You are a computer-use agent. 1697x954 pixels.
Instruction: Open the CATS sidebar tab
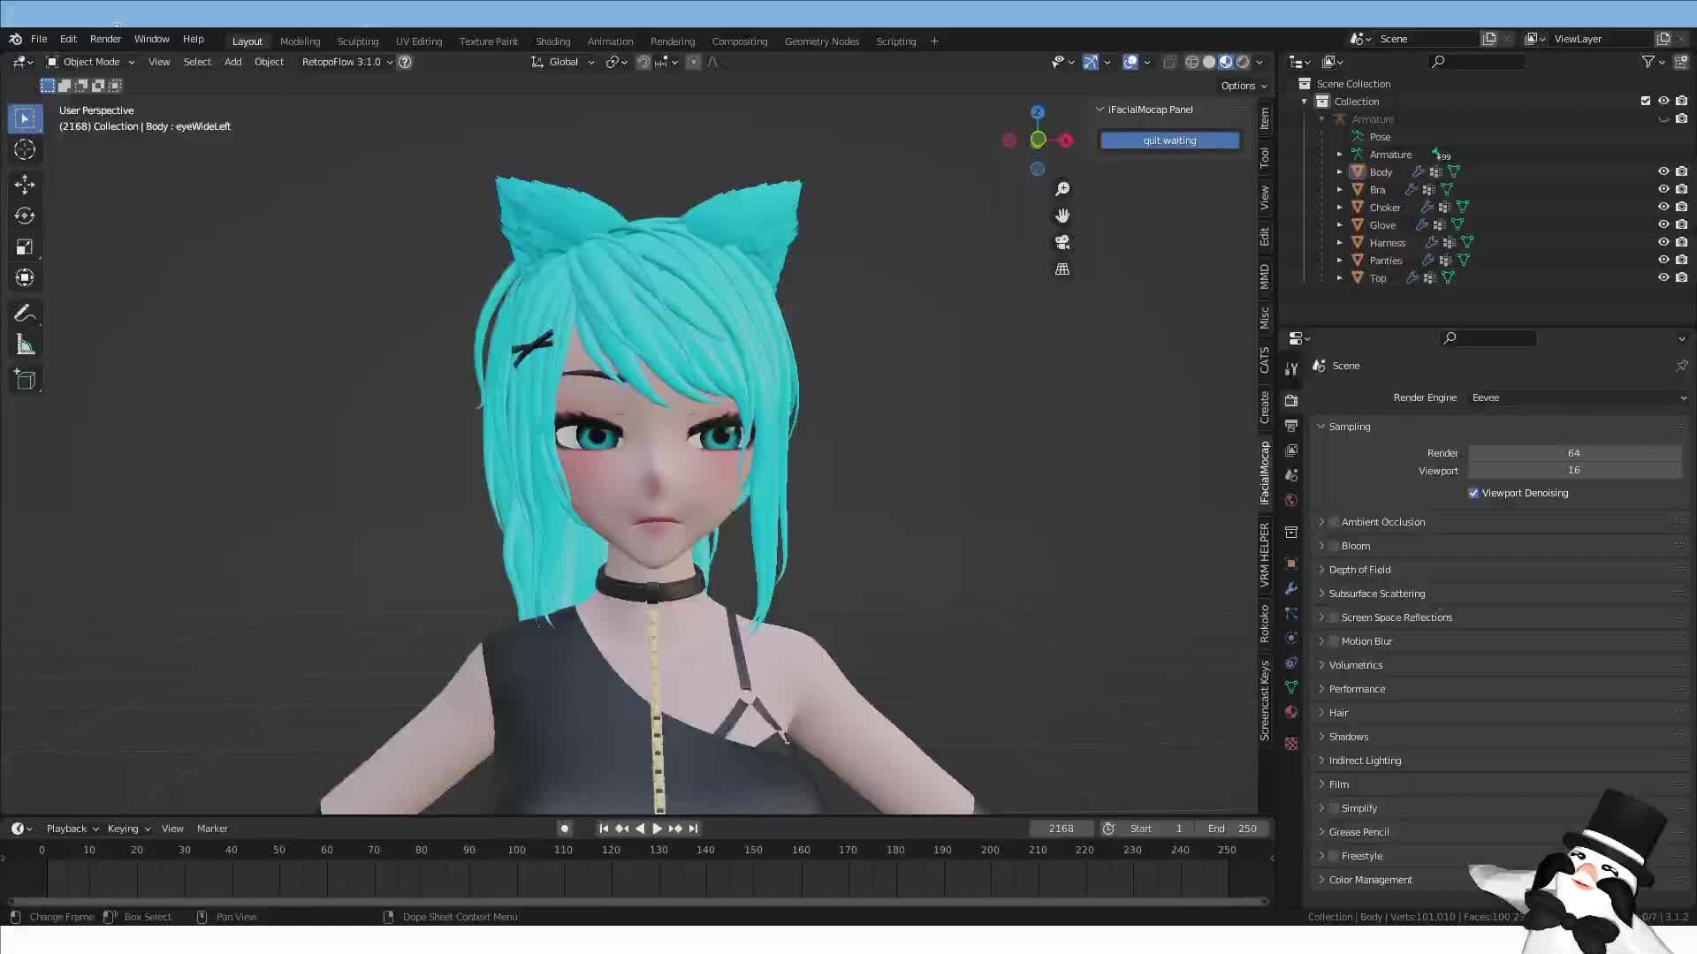[1266, 362]
